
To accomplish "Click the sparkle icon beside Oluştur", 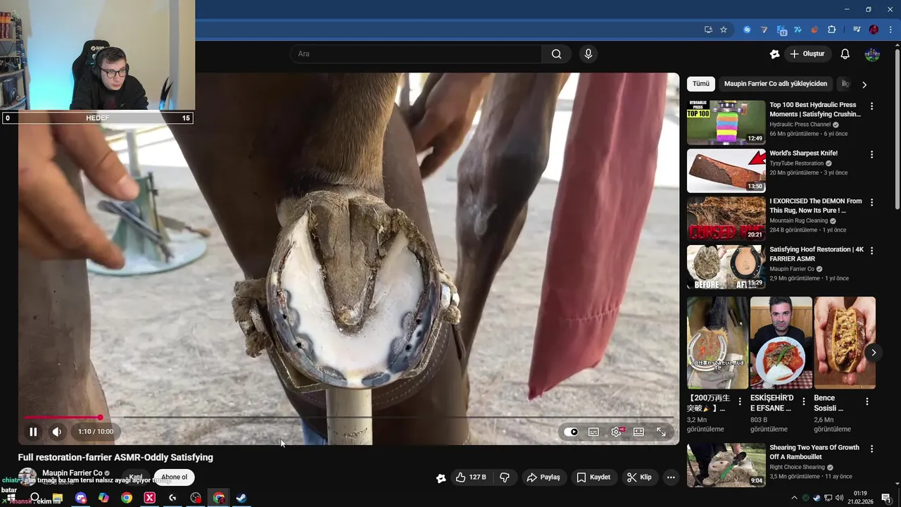I will 774,54.
